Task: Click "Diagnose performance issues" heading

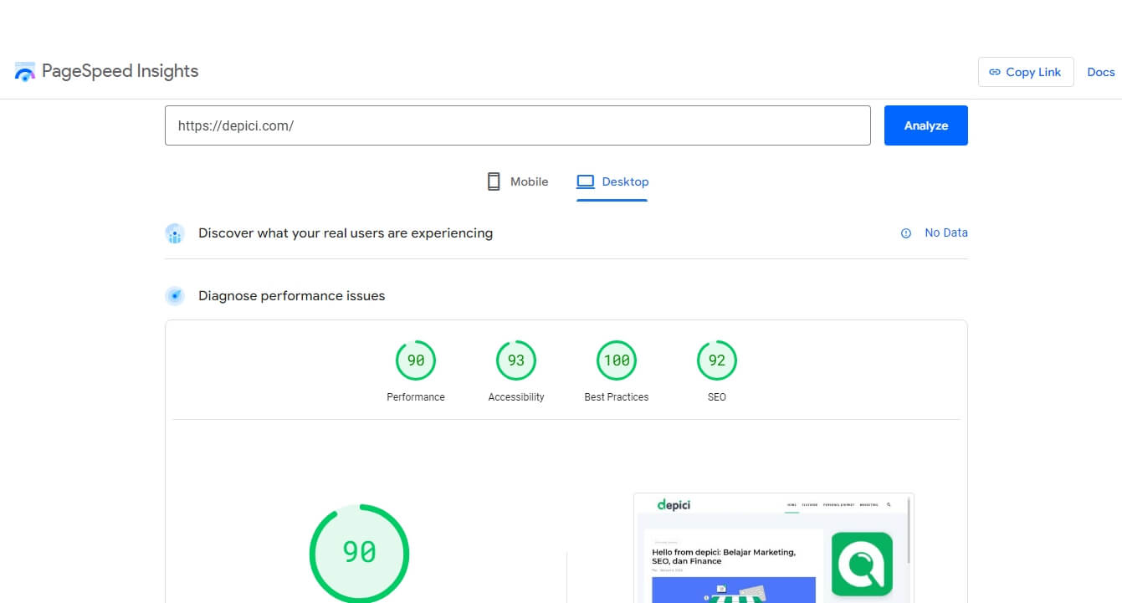Action: [x=292, y=296]
